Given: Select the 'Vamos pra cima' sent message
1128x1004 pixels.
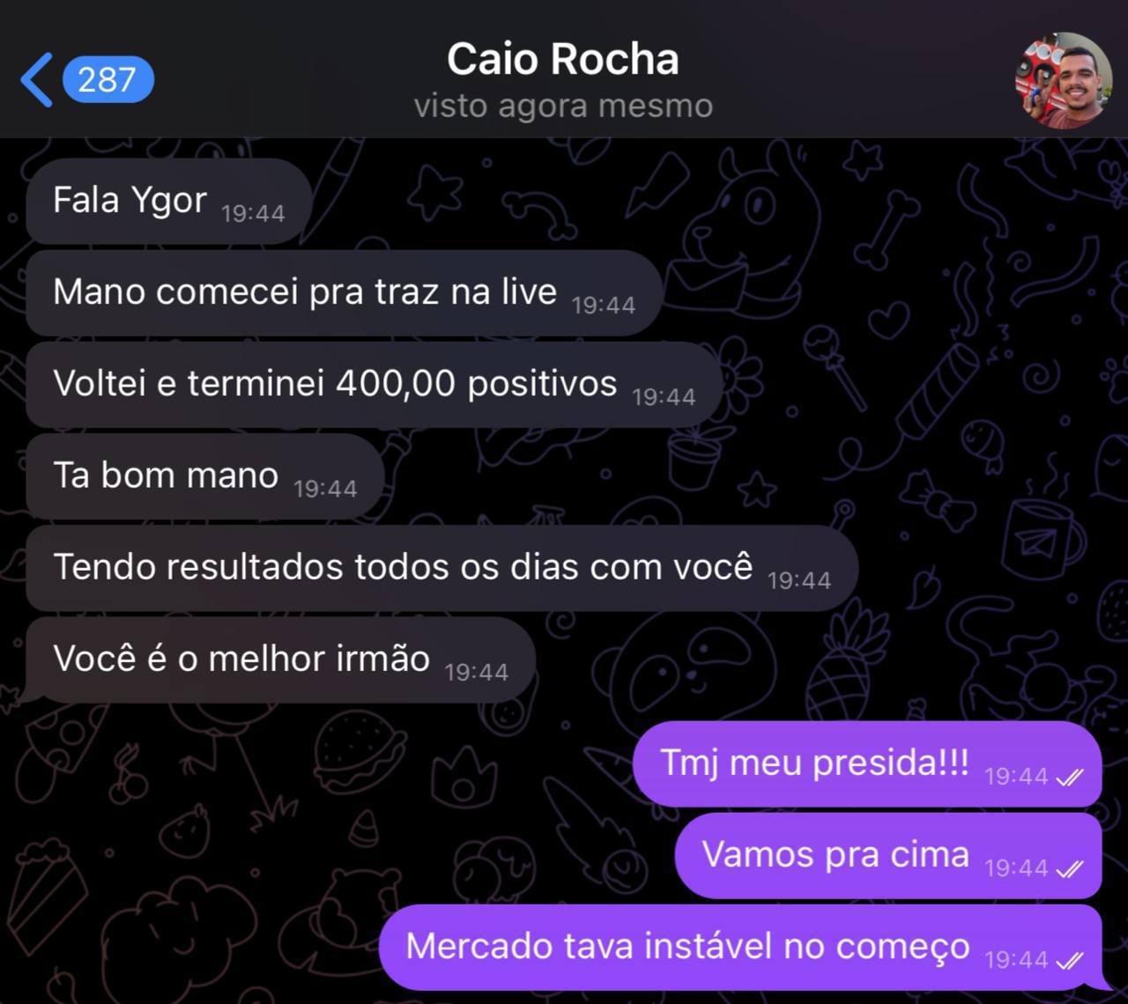Looking at the screenshot, I should click(888, 855).
